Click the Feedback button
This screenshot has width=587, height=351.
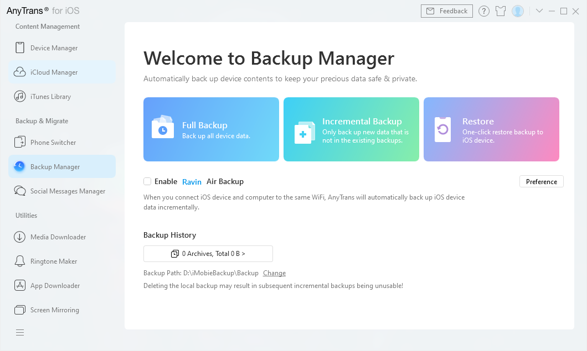coord(446,11)
